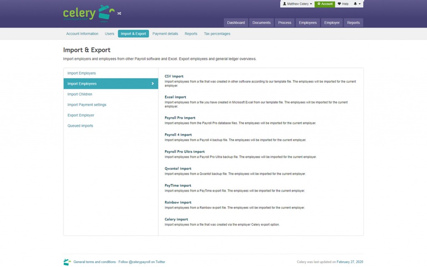Screen dimensions: 427x267
Task: Start the CSV import
Action: click(x=174, y=76)
